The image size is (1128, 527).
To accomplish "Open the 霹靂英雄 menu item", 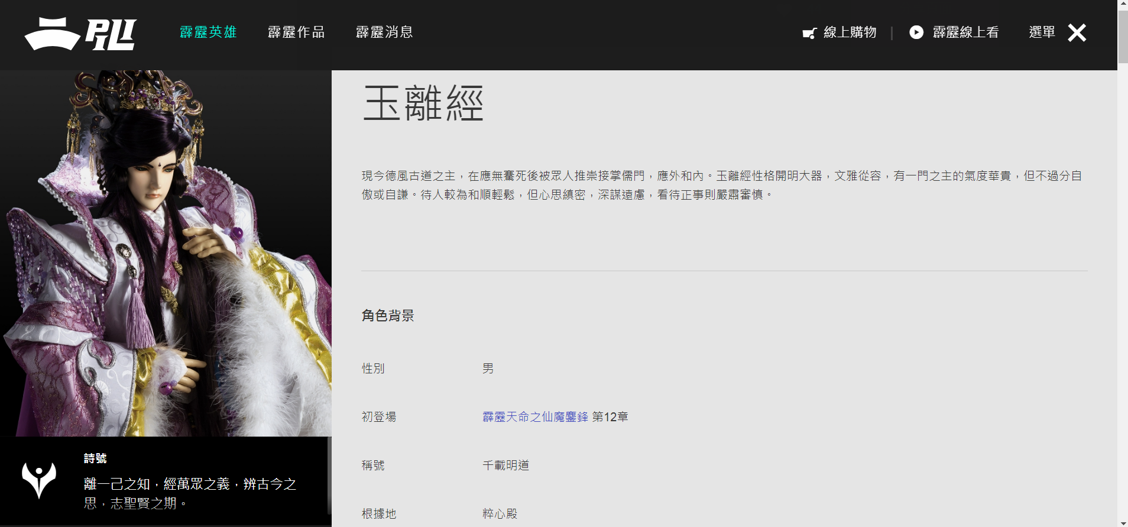I will [208, 32].
